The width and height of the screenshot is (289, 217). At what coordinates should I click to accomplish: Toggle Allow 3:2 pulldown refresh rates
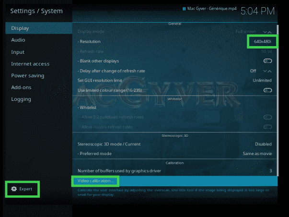click(x=267, y=117)
